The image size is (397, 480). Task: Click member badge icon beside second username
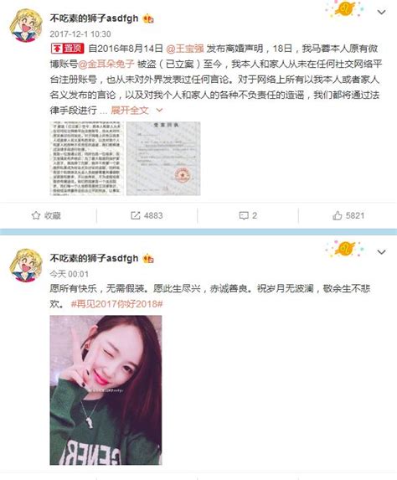coord(148,259)
